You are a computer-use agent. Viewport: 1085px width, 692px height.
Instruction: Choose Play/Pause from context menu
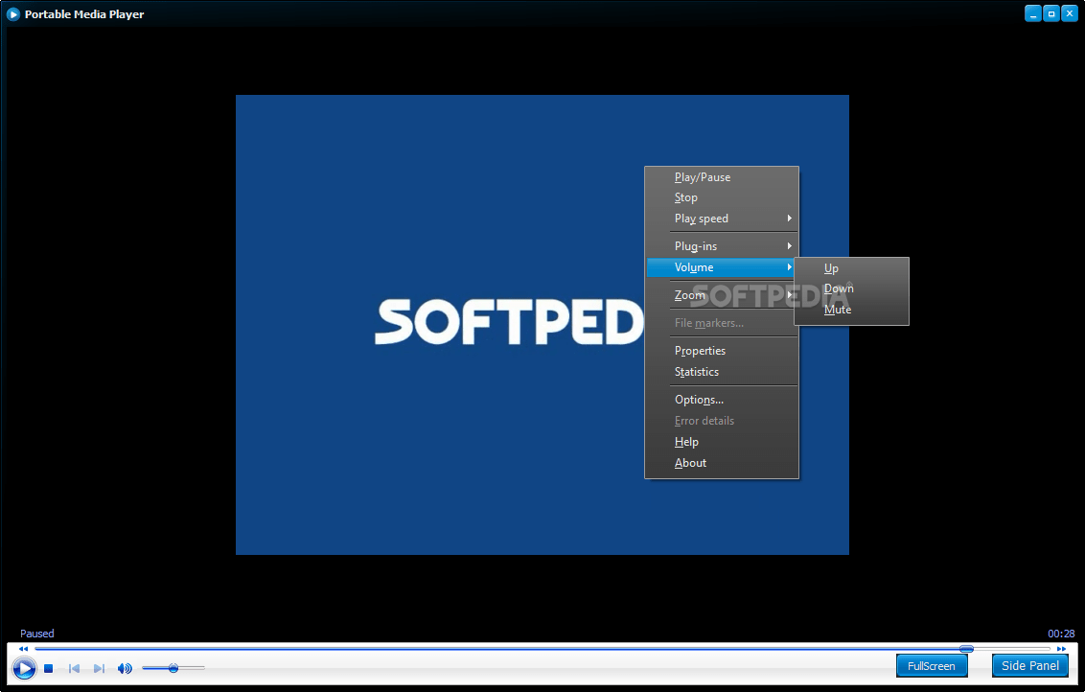[722, 177]
